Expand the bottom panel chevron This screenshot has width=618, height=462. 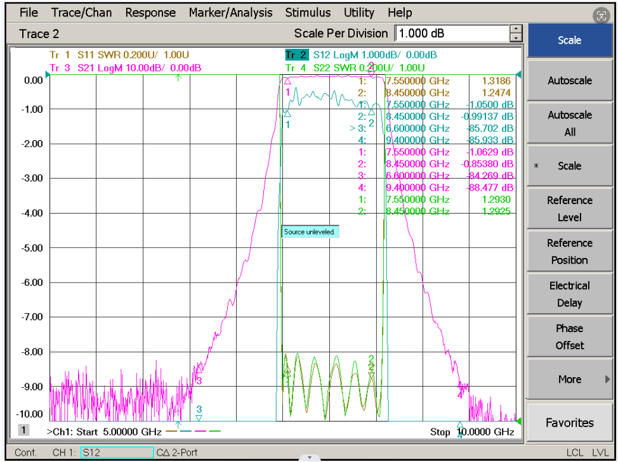coord(310,458)
